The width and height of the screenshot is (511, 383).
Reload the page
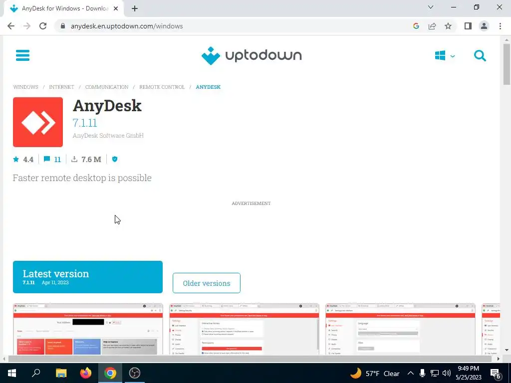(43, 26)
